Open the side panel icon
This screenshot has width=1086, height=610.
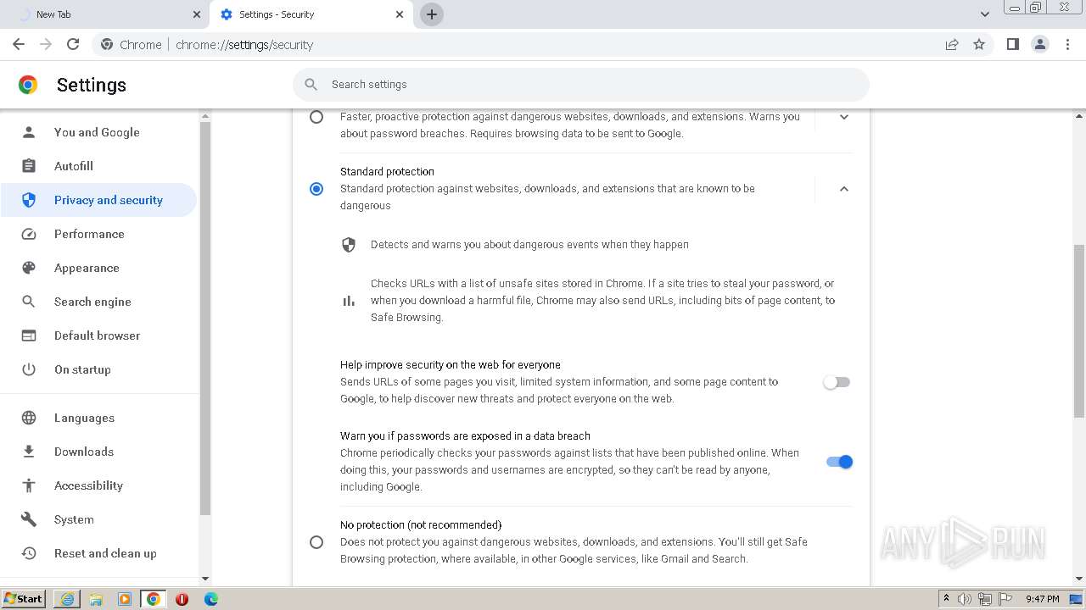(1012, 44)
